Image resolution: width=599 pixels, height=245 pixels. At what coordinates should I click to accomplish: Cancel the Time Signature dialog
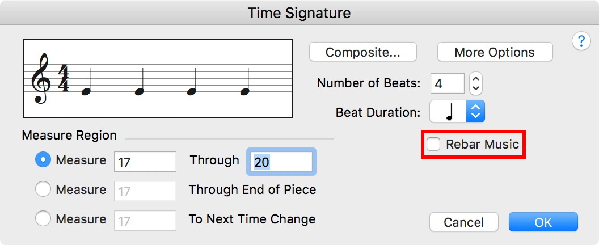pos(463,222)
